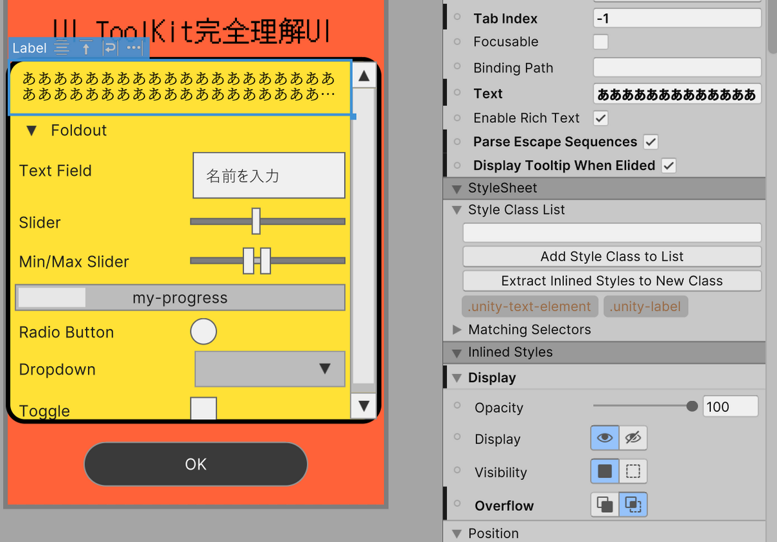Click the center text-align icon on Label toolbar
The width and height of the screenshot is (777, 542).
(62, 48)
